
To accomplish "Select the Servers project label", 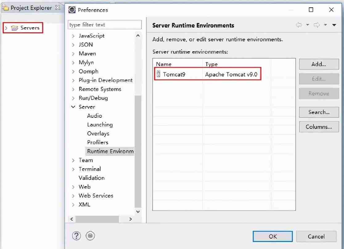I will (x=30, y=28).
